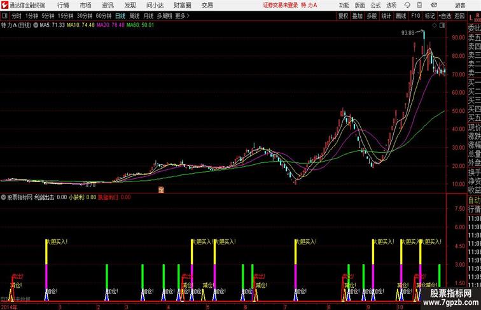Click the 复权 toolbar button
This screenshot has height=310, width=481.
343,16
